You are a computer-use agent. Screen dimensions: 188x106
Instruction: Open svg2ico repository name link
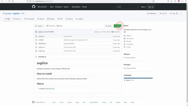16,14
